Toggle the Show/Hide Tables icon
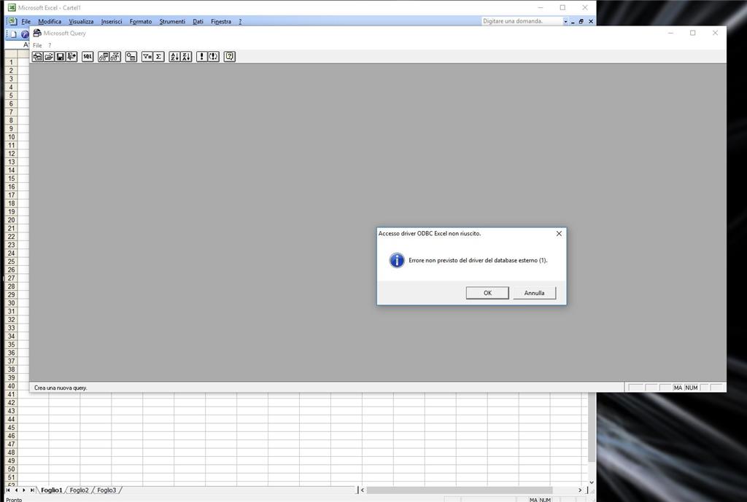This screenshot has height=502, width=747. pyautogui.click(x=104, y=57)
